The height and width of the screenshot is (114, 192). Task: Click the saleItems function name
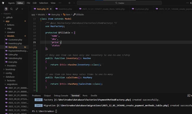click(72, 77)
